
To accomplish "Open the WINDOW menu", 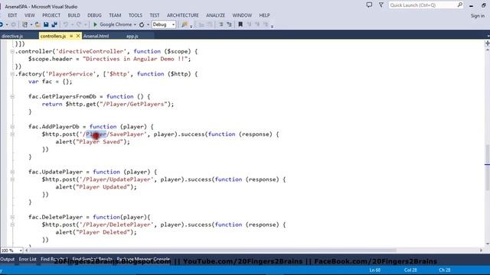I will 242,15.
